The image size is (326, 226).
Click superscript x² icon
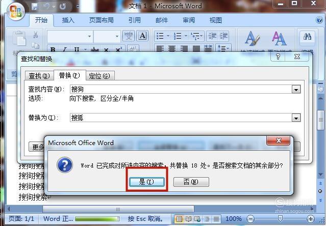(118, 49)
